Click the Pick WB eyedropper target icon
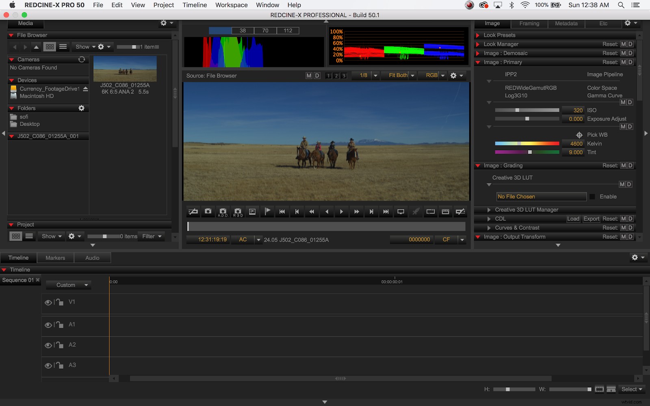 tap(579, 134)
